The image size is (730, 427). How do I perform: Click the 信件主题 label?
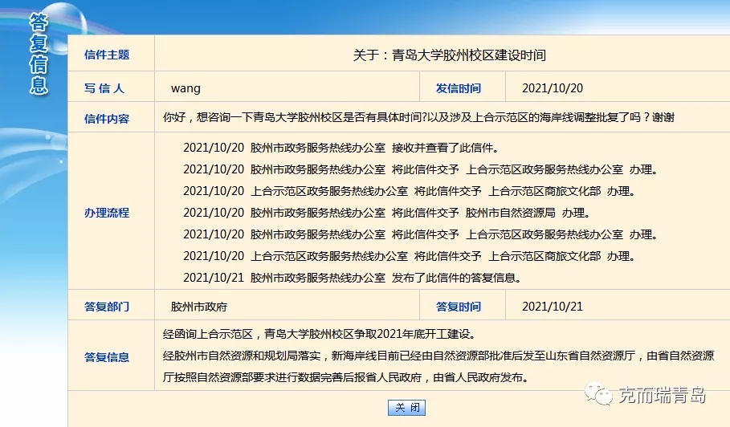pyautogui.click(x=107, y=55)
